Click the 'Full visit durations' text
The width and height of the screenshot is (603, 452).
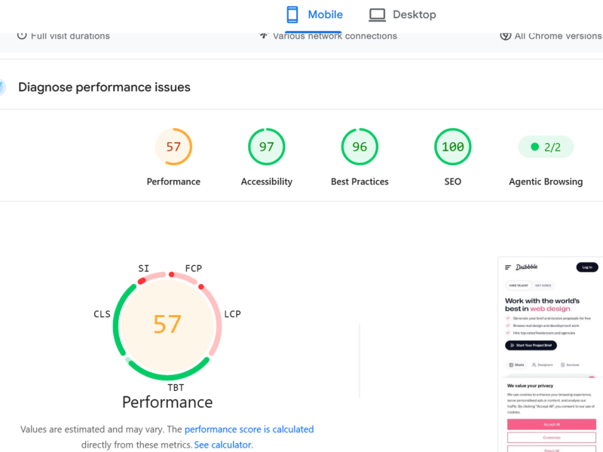tap(70, 36)
